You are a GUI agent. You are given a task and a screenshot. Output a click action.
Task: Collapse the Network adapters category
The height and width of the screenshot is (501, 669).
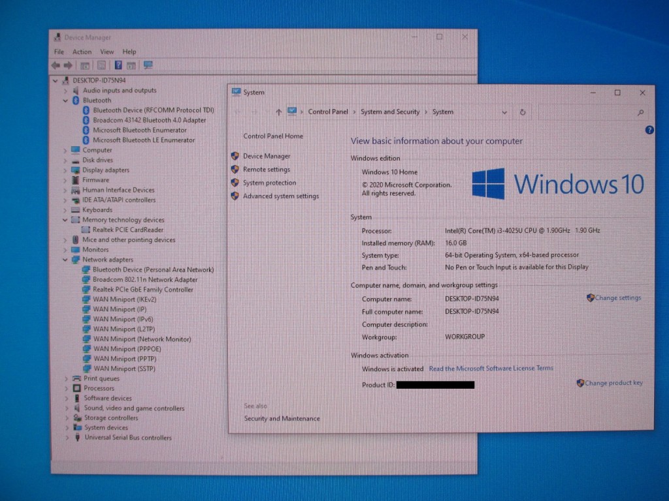65,260
